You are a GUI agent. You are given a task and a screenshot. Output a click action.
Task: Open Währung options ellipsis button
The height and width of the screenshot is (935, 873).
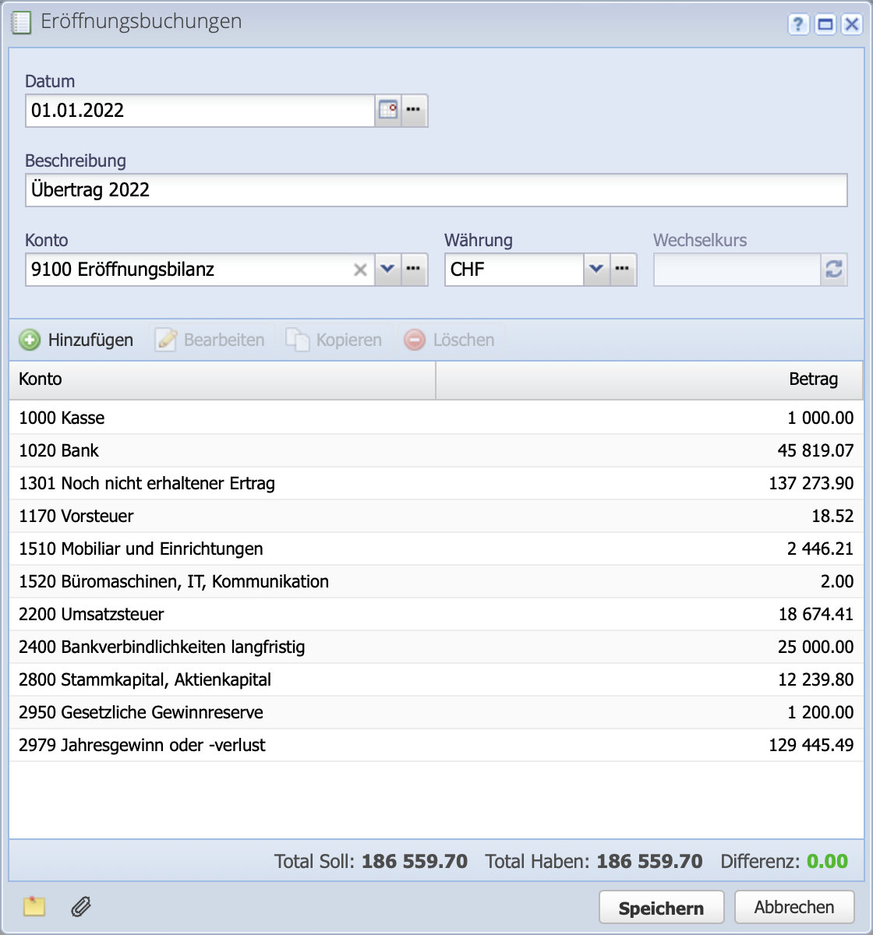[623, 270]
